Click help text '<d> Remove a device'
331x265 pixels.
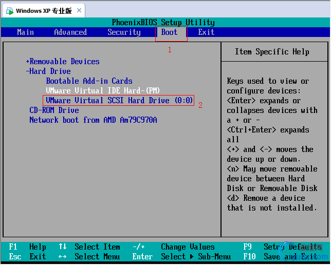(x=266, y=198)
